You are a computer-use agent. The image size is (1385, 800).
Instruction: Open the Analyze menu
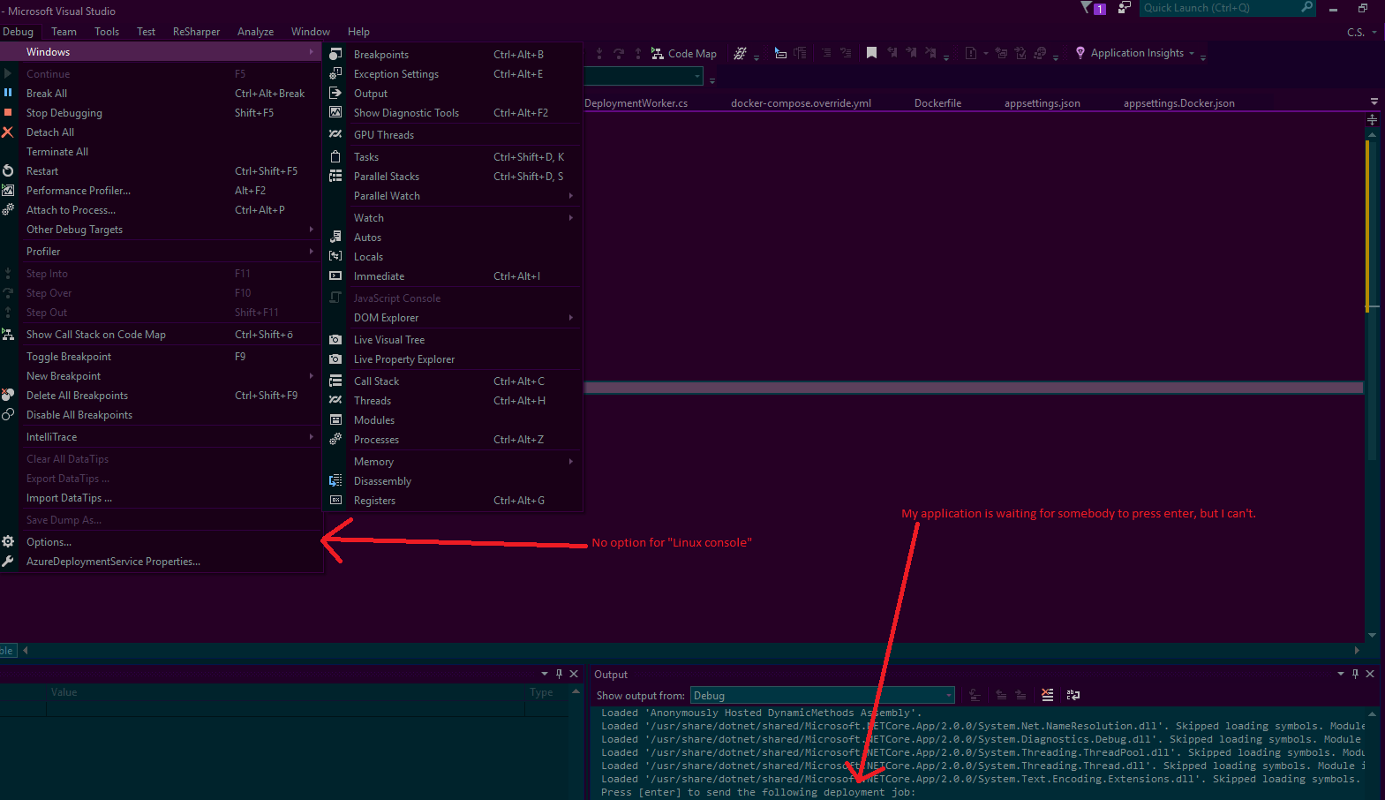coord(255,32)
